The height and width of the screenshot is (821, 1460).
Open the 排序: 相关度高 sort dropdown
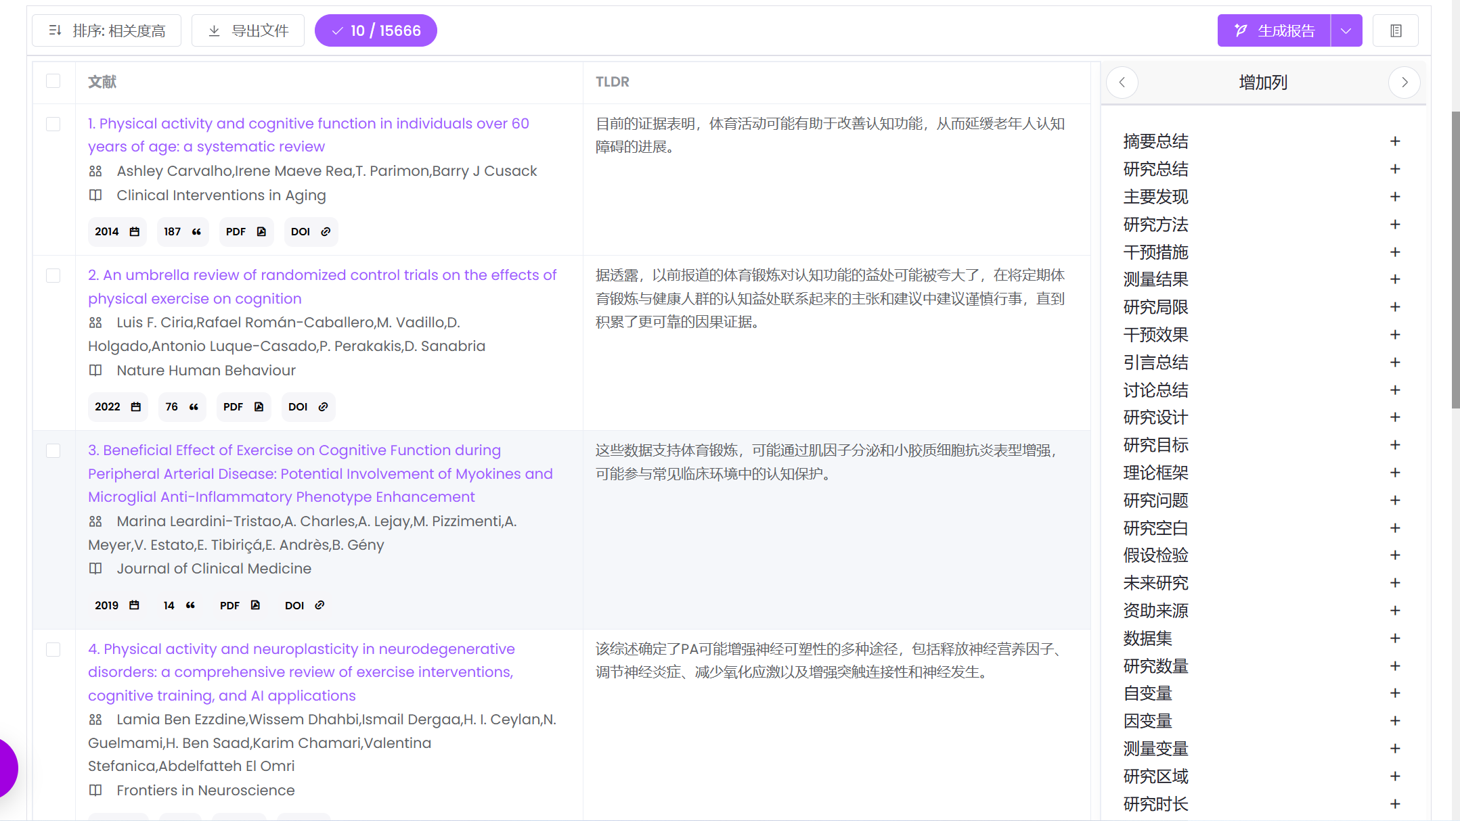pos(106,30)
